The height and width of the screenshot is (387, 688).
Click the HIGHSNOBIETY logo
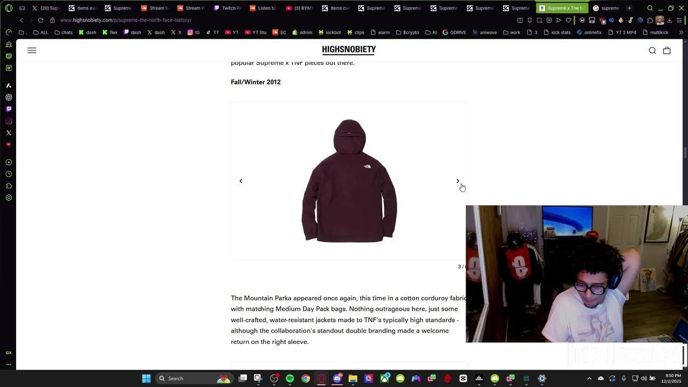[349, 50]
